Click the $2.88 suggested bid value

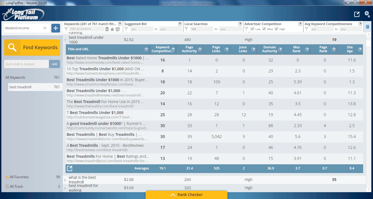coord(129,180)
